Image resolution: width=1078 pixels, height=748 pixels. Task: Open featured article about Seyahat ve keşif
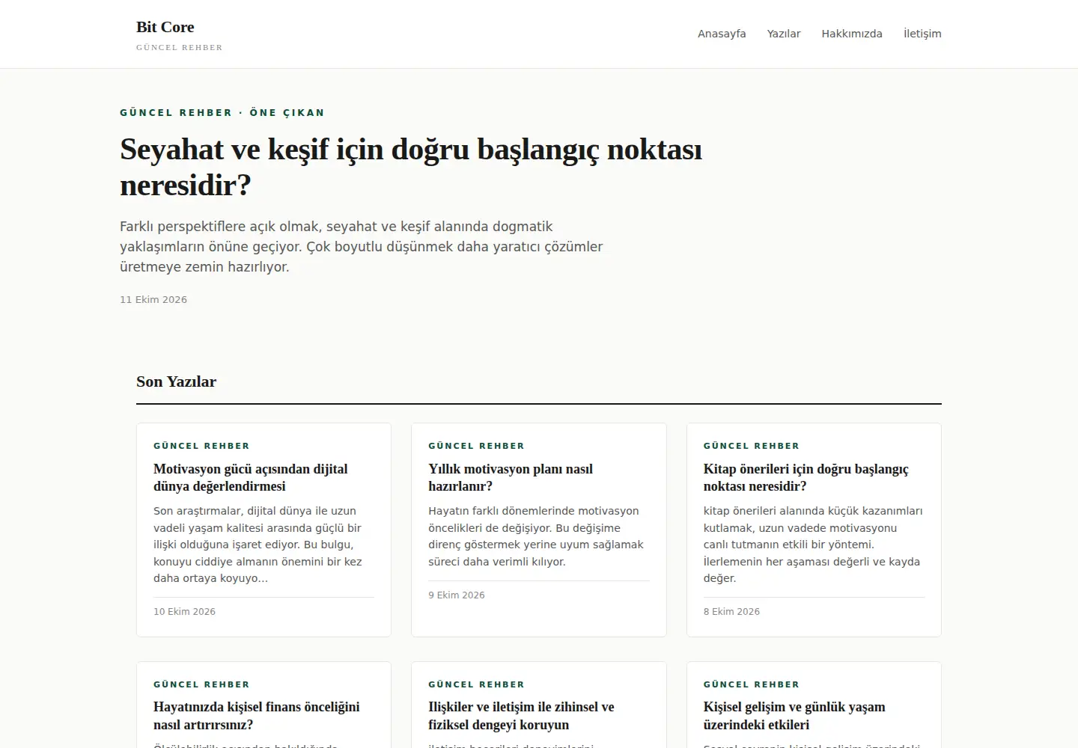coord(411,167)
